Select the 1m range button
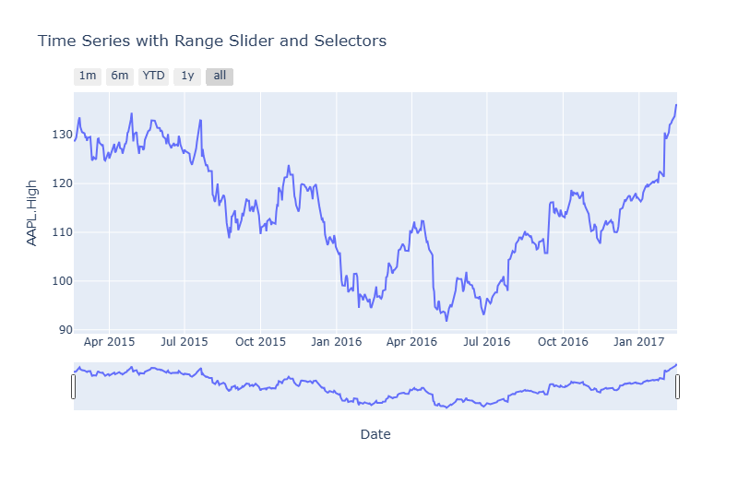The width and height of the screenshot is (750, 484). pyautogui.click(x=88, y=77)
